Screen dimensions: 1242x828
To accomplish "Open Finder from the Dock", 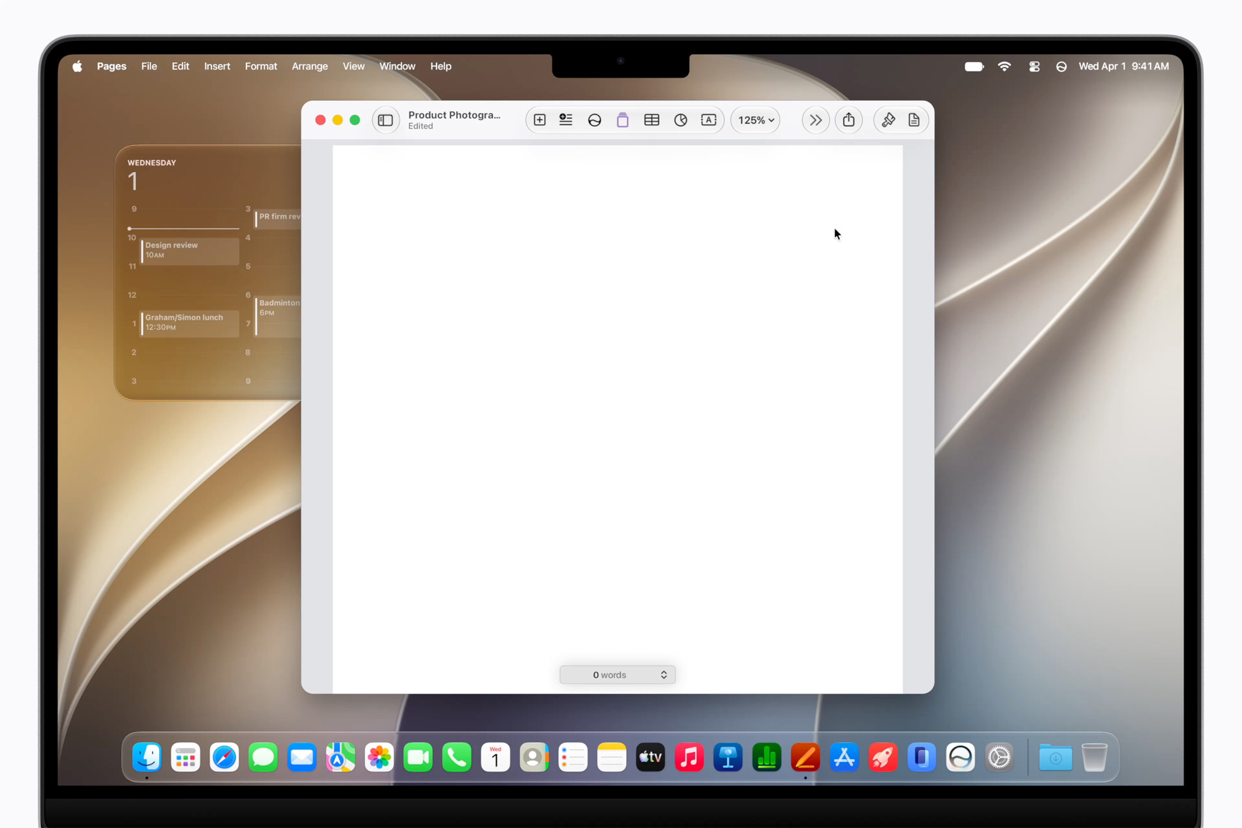I will [147, 757].
